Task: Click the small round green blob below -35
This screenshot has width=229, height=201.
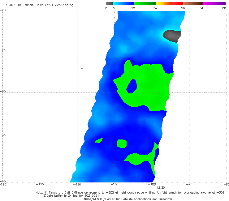Action: 122,143
